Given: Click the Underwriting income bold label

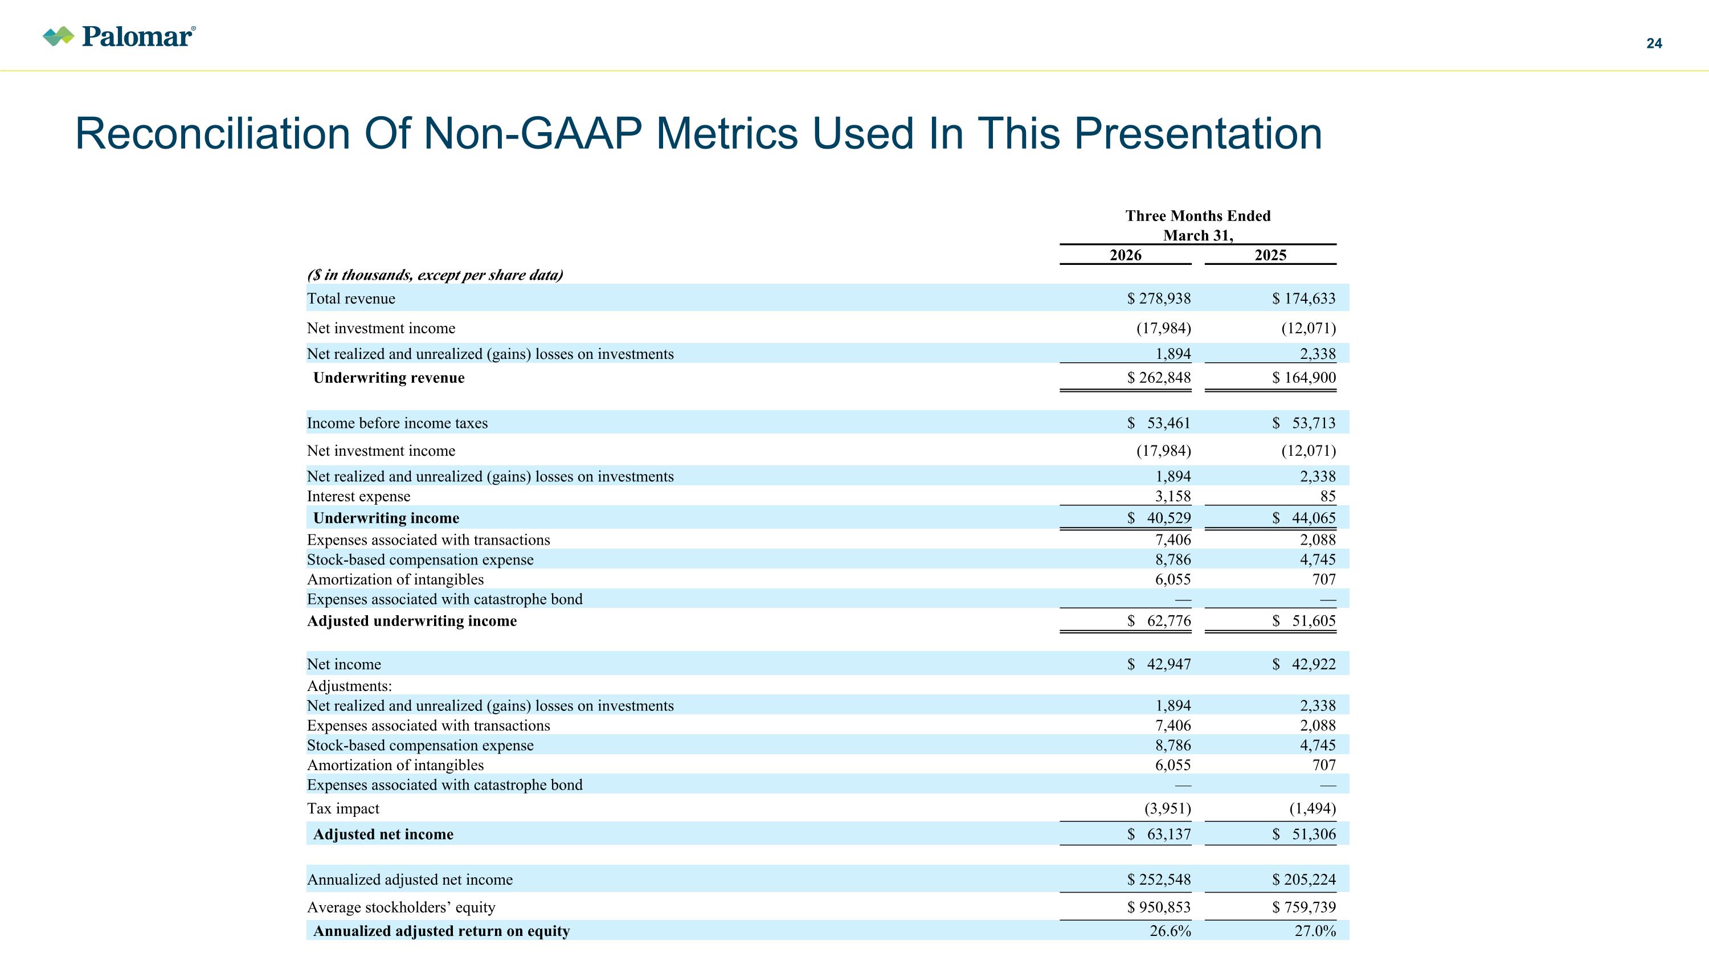Looking at the screenshot, I should [386, 518].
